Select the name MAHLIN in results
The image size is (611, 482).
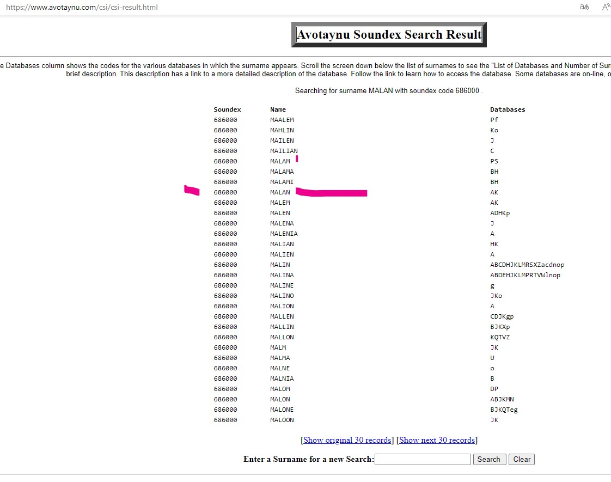click(282, 130)
